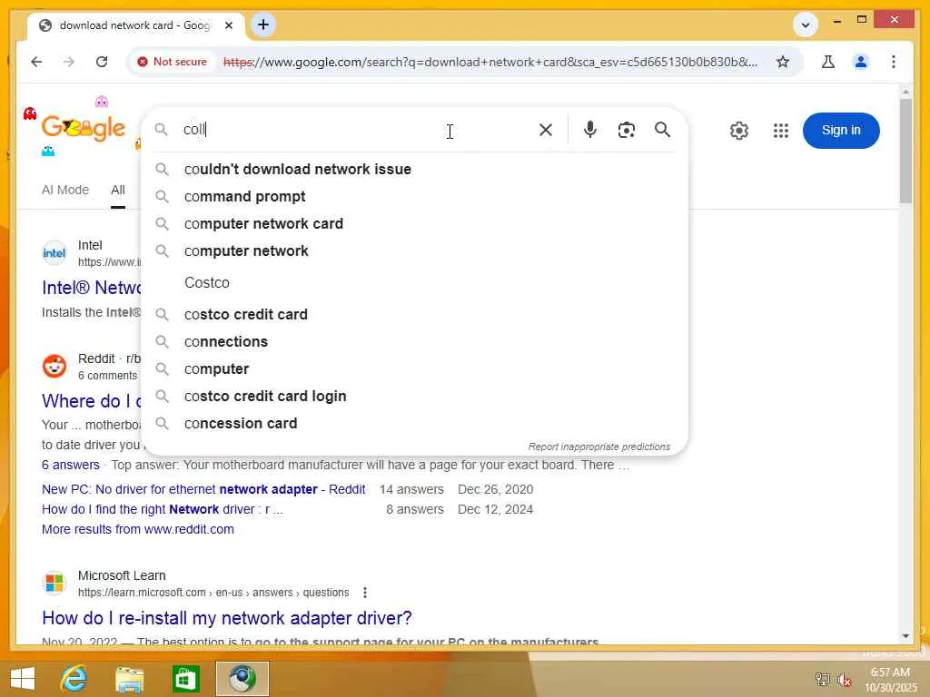The image size is (930, 697).
Task: Expand the tab search dropdown
Action: coord(806,25)
